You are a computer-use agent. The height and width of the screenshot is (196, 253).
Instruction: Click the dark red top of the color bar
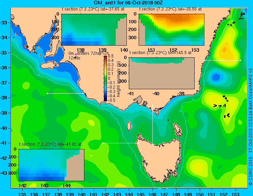point(105,57)
